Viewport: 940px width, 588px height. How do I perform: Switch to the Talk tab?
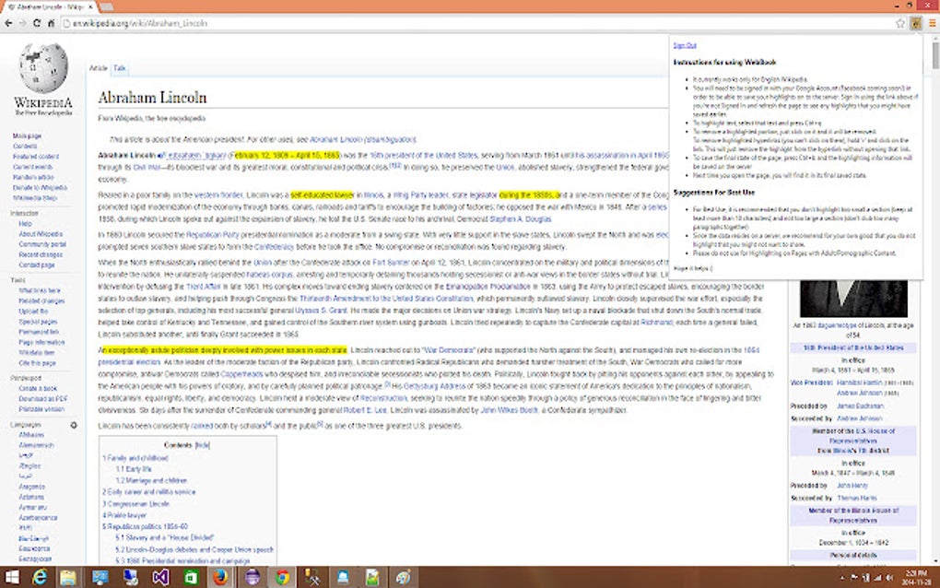[x=119, y=68]
